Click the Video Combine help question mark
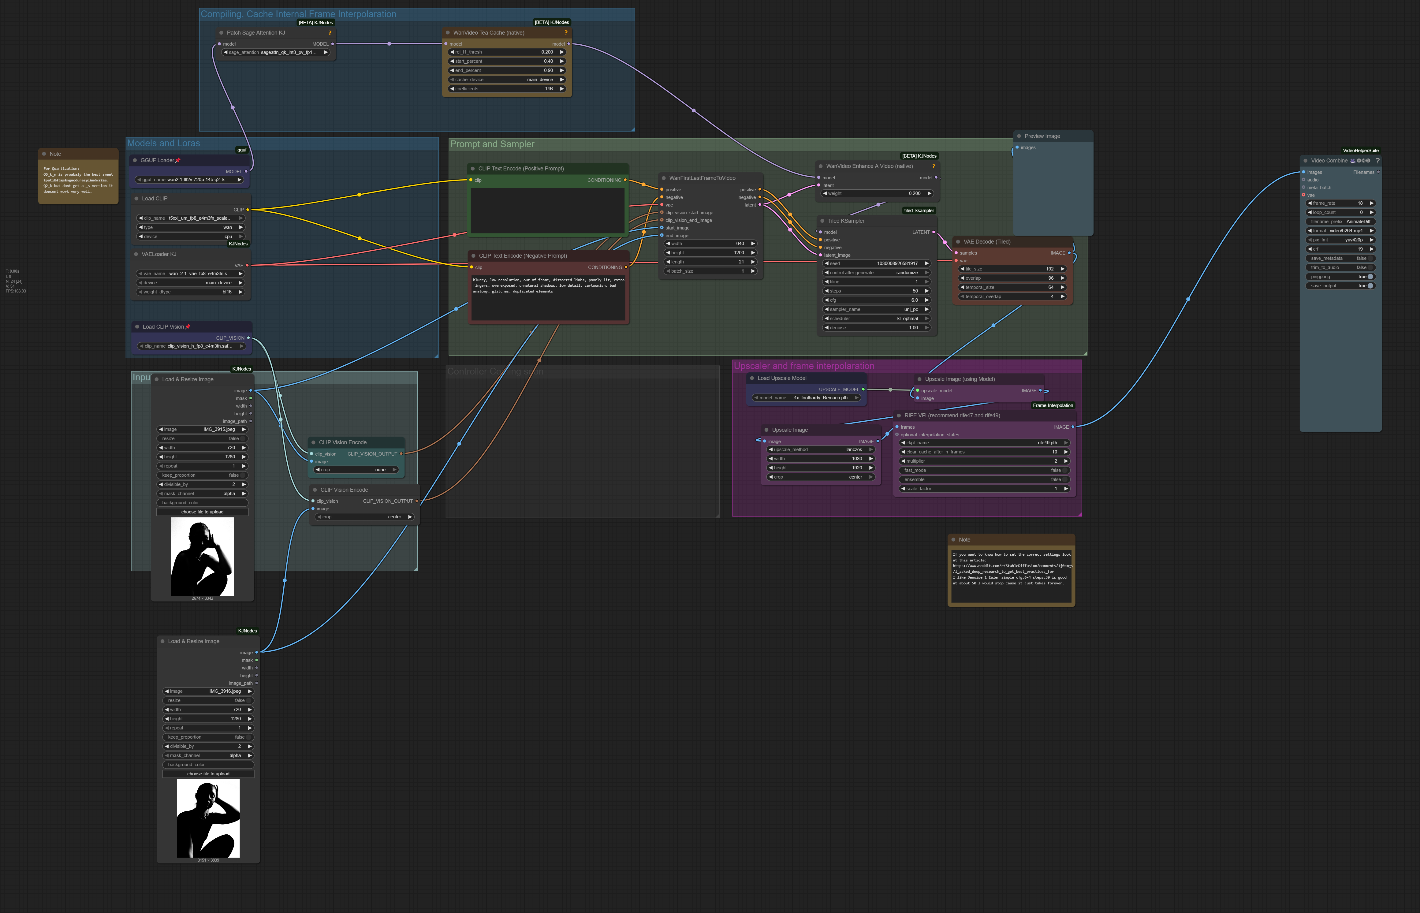Image resolution: width=1420 pixels, height=913 pixels. coord(1377,161)
